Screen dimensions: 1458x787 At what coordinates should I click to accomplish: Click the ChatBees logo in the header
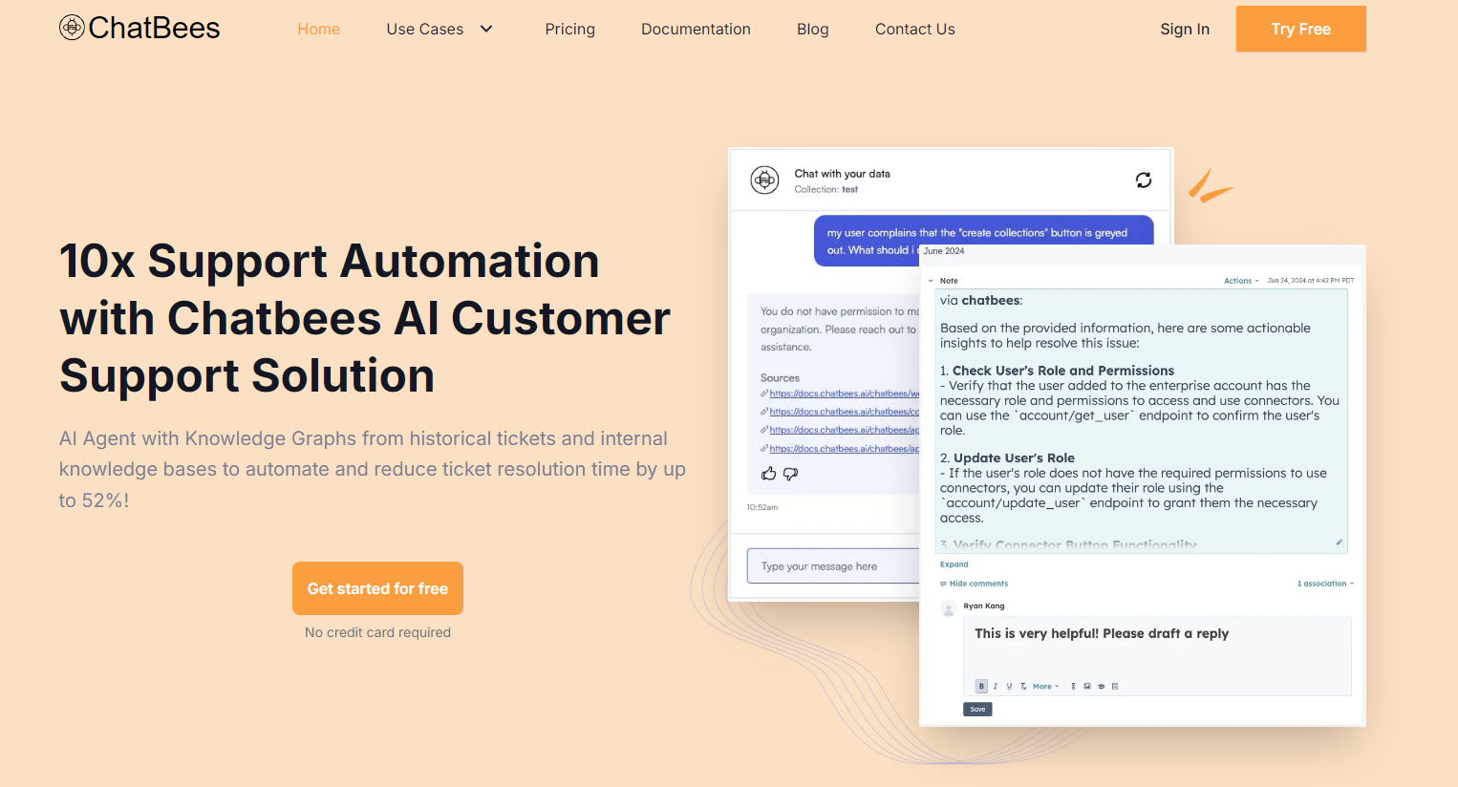[139, 29]
